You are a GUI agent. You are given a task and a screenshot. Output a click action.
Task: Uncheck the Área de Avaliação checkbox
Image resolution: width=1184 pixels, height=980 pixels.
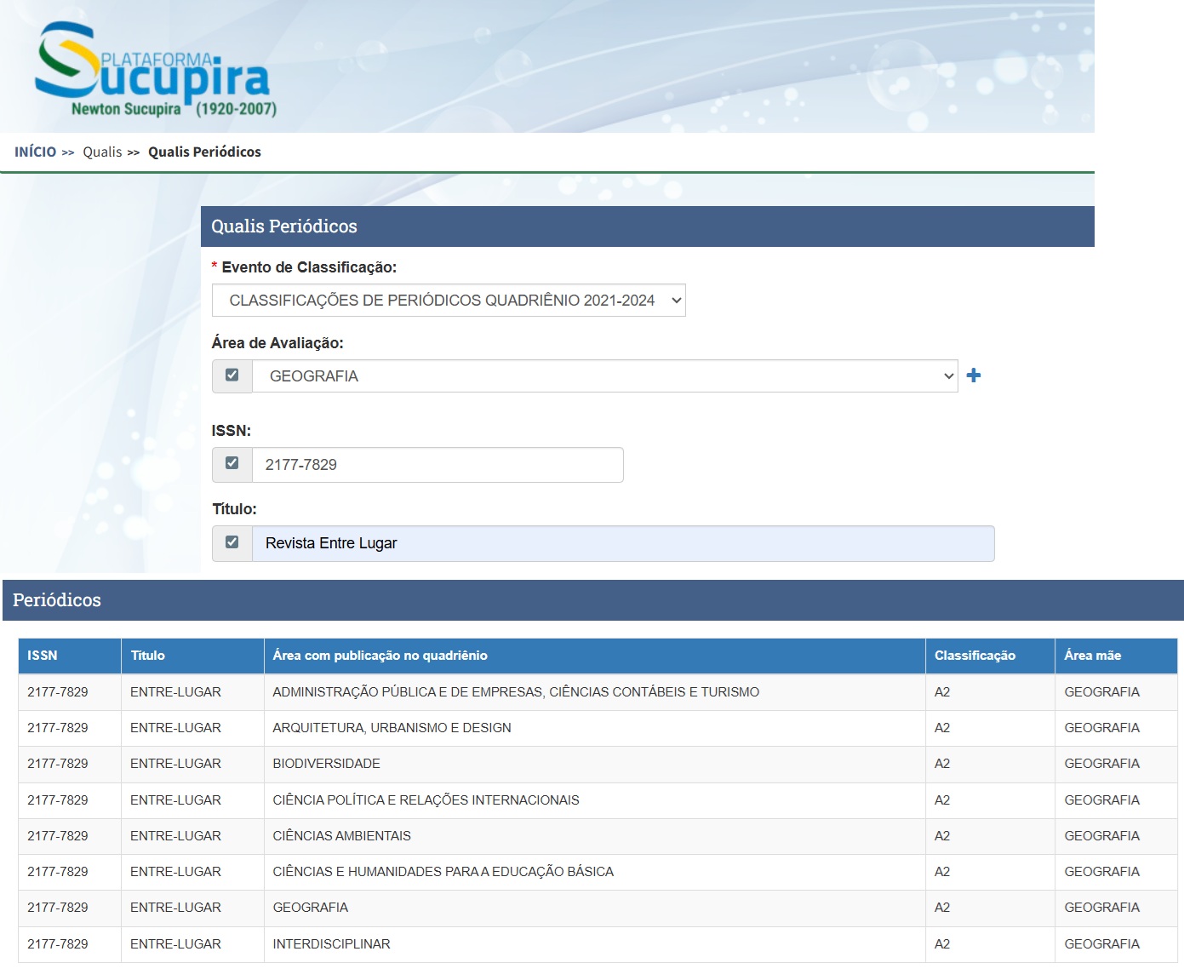coord(232,375)
